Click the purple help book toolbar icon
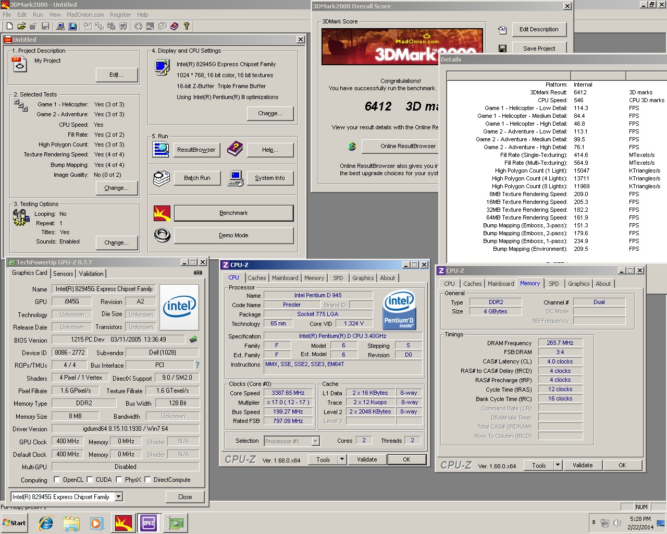 (x=174, y=26)
